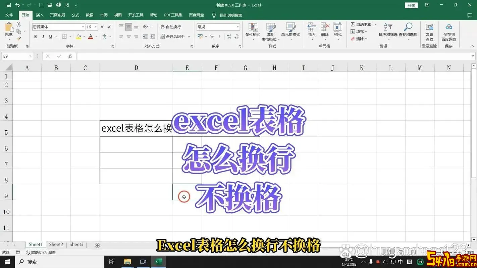Cut selection with the scissors icon
This screenshot has width=477, height=268.
coord(18,24)
